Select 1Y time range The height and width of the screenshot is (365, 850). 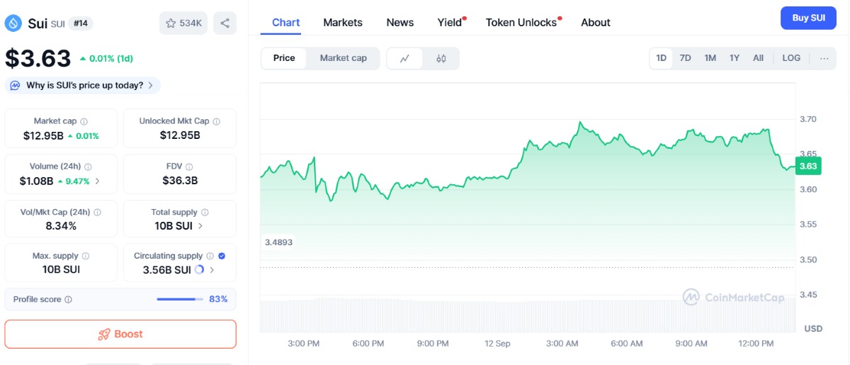click(735, 58)
